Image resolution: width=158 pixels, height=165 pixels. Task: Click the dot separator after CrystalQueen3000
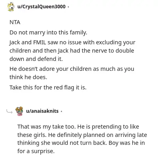[68, 7]
